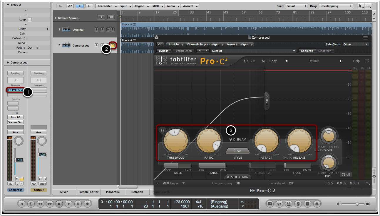This screenshot has height=216, width=380.
Task: Expand the Globale Spuren disclosure triangle
Action: click(56, 18)
